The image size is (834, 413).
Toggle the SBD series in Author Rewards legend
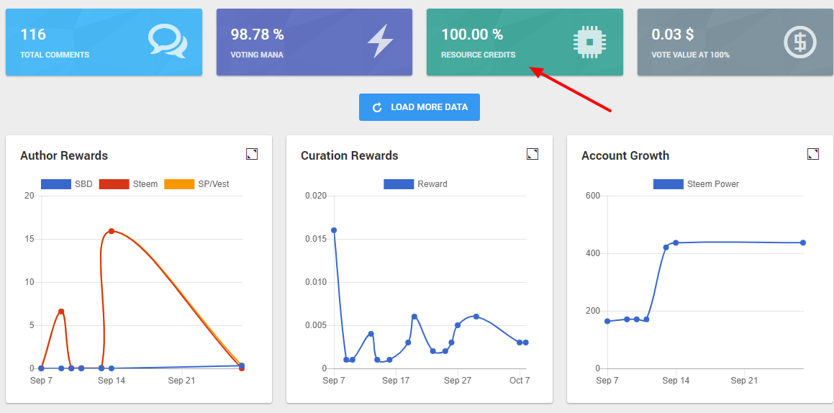coord(66,184)
